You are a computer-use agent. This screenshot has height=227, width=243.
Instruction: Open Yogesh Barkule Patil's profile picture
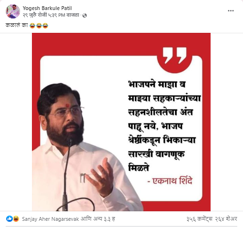(x=13, y=11)
